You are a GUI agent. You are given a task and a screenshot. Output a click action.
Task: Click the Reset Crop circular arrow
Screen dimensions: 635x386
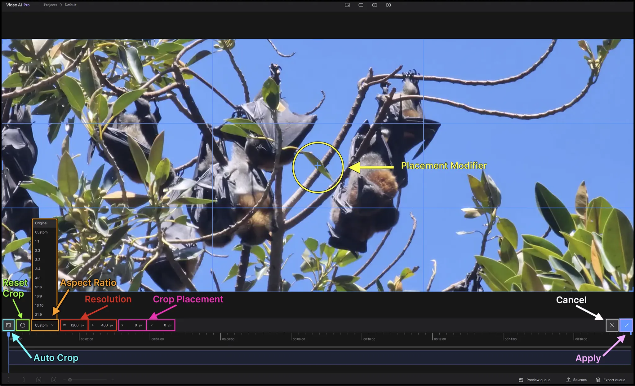click(23, 325)
